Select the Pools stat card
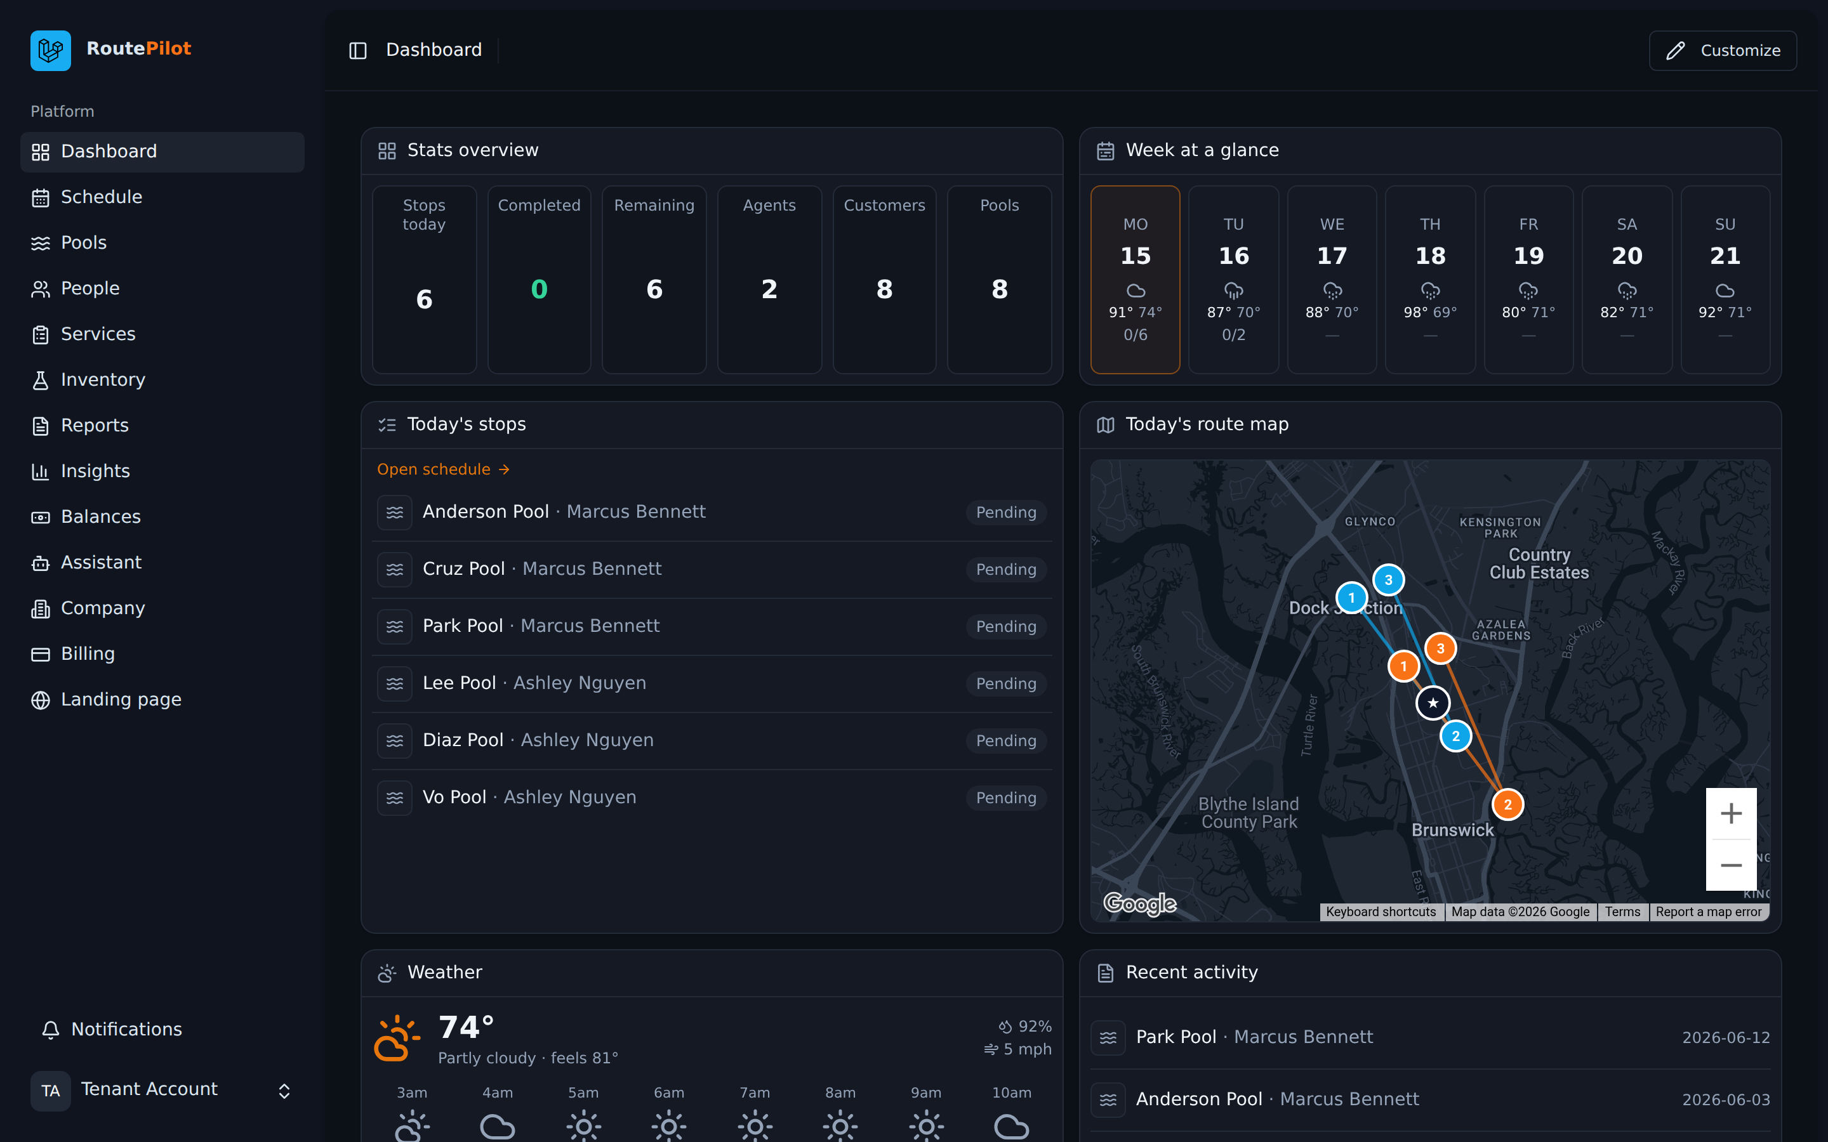Screen dimensions: 1828x1142 (x=999, y=279)
